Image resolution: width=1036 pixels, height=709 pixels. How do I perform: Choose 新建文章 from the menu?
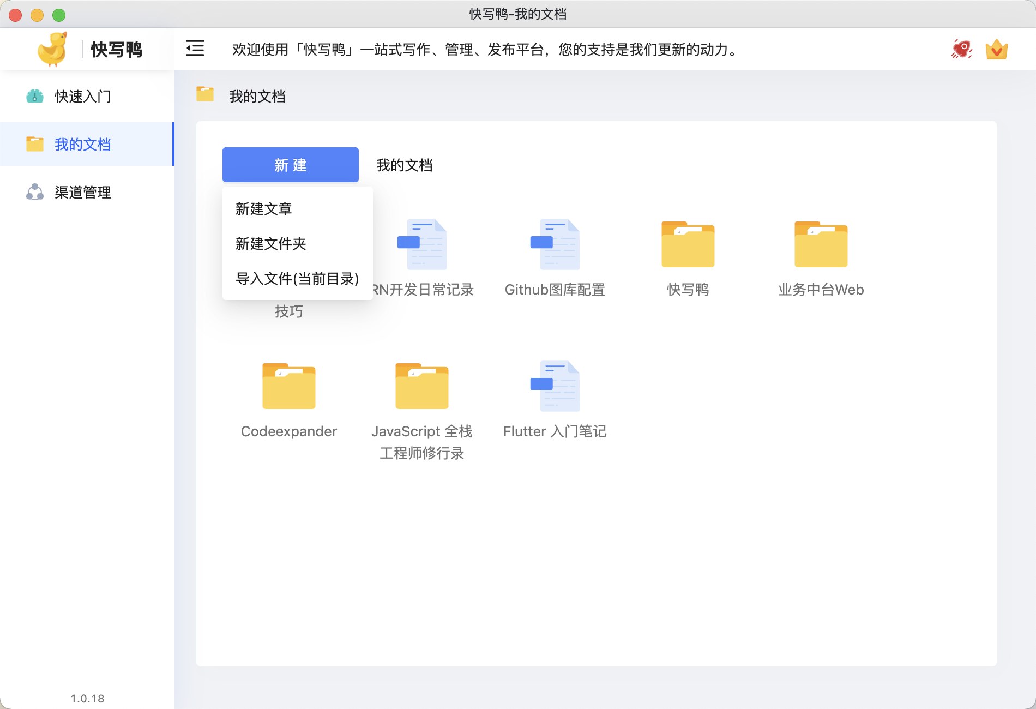tap(264, 208)
